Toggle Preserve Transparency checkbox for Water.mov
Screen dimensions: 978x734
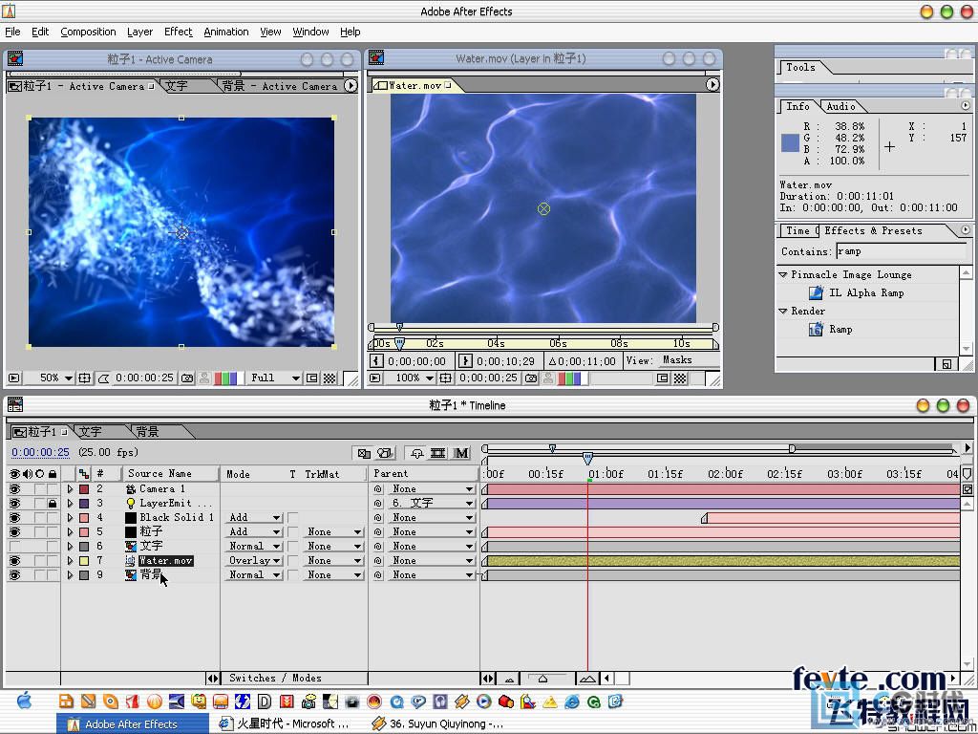tap(292, 560)
